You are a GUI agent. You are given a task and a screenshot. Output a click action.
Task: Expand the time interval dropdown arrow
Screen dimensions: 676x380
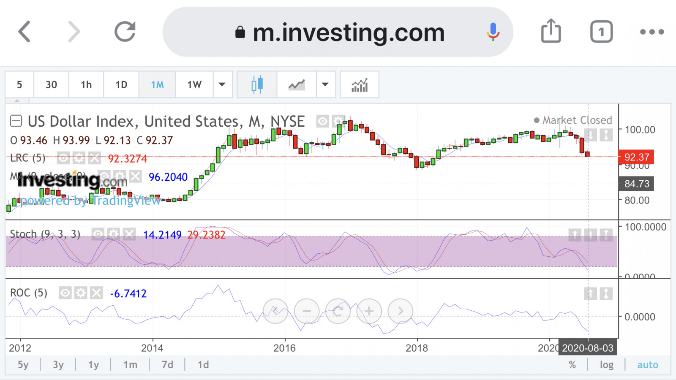(x=222, y=84)
